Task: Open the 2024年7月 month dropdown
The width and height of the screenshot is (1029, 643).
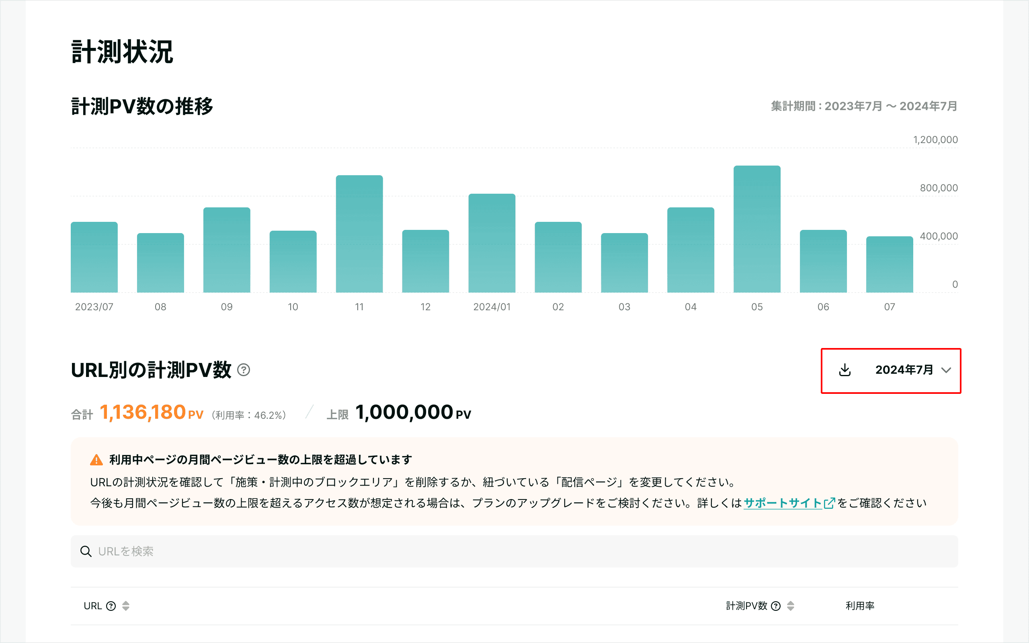Action: (x=904, y=370)
